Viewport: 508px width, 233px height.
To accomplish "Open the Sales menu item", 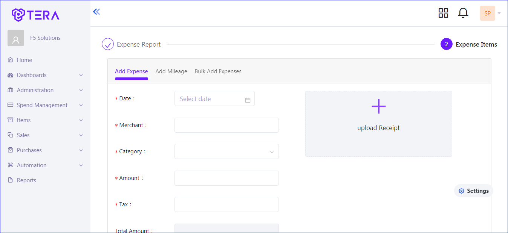I will [x=45, y=135].
